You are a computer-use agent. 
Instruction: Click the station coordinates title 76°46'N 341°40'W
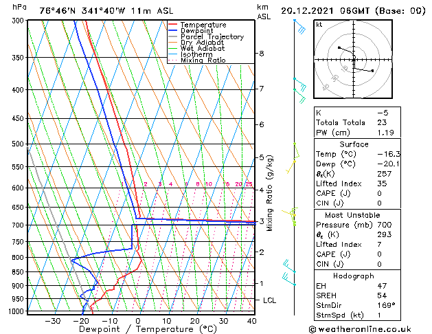(x=82, y=11)
